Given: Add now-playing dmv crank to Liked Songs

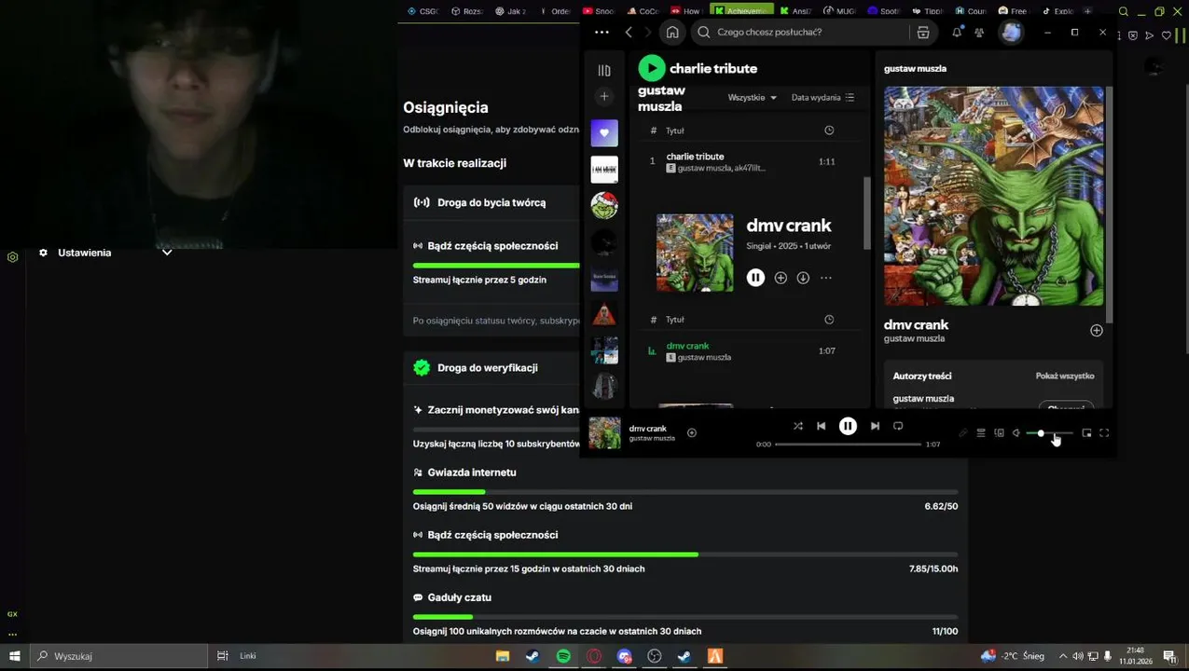Looking at the screenshot, I should coord(691,432).
